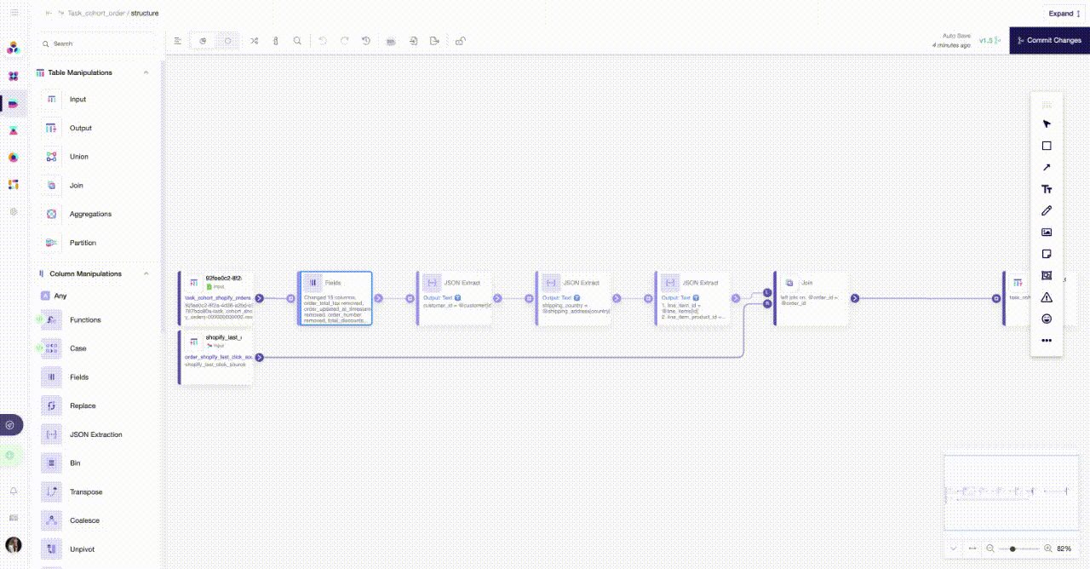
Task: Click the shuffle arrows icon in canvas toolbar
Action: coord(254,41)
